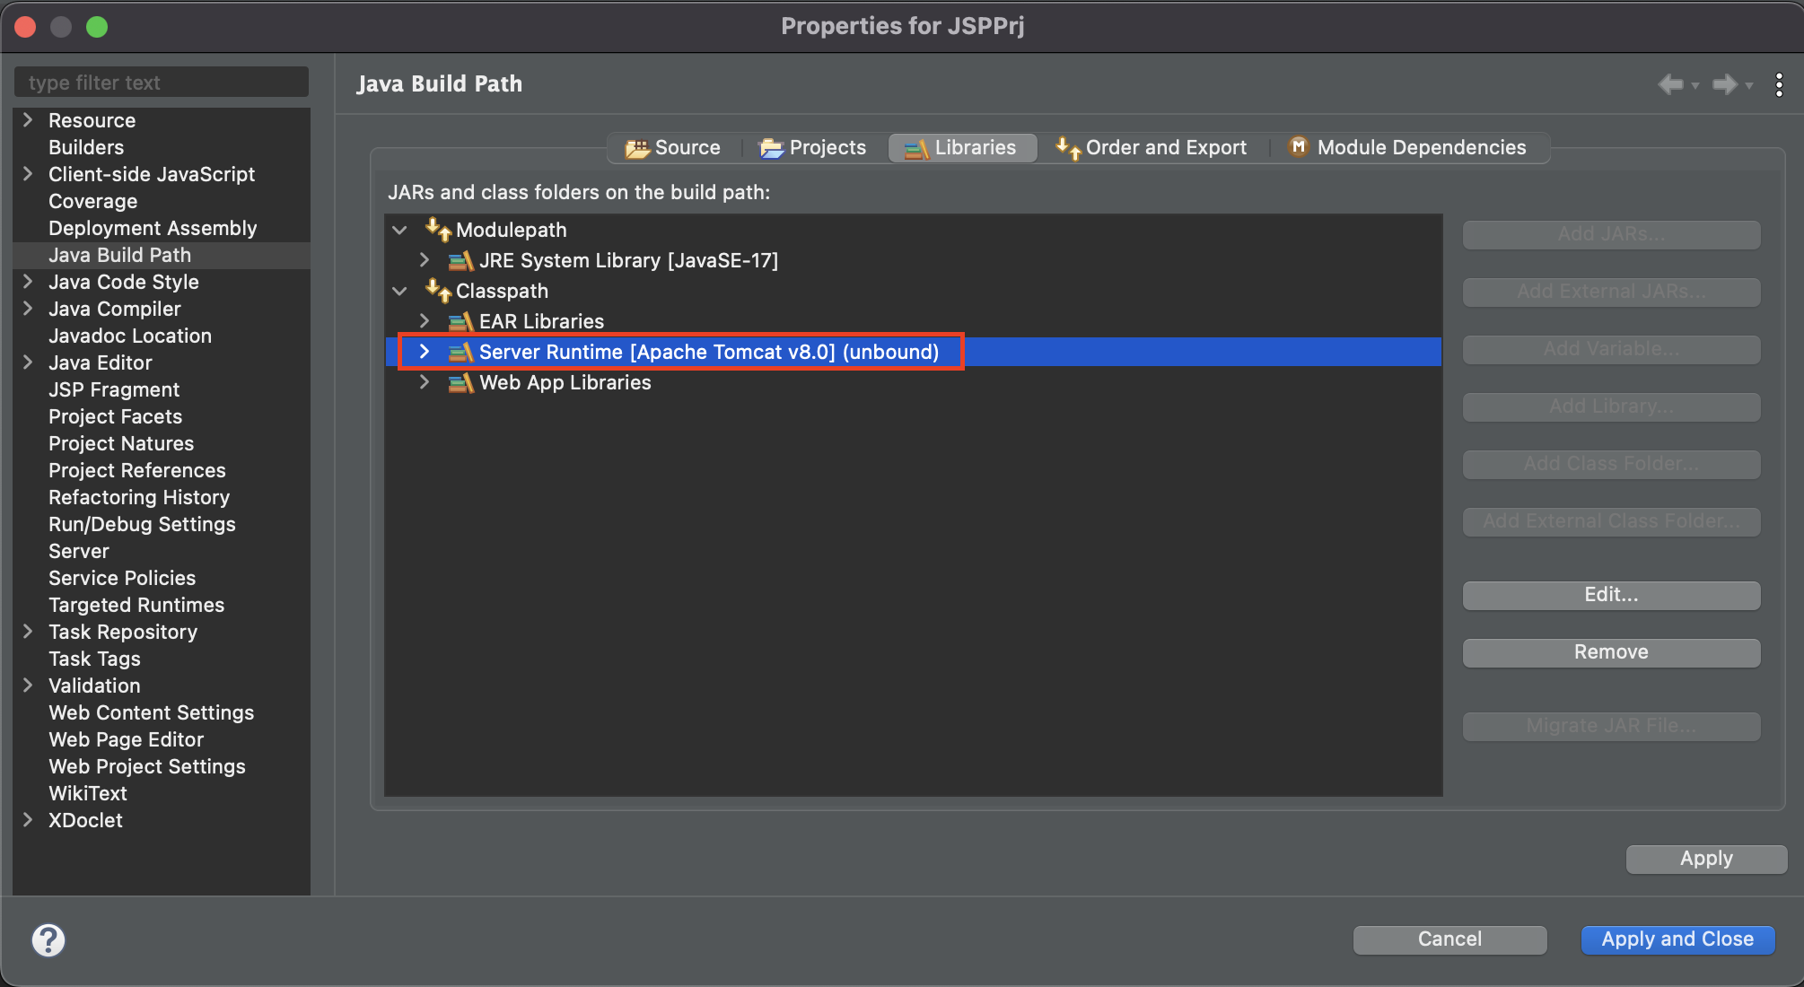Screen dimensions: 1804x987
Task: Open the three-dot view menu icon
Action: tap(1779, 84)
